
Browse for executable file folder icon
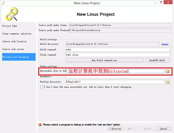(x=168, y=71)
